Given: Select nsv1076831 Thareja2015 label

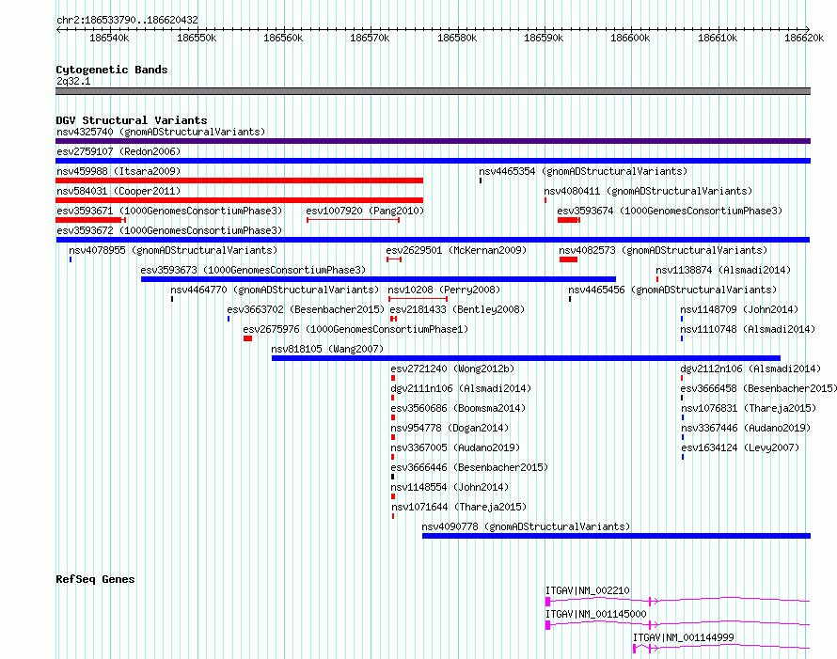Looking at the screenshot, I should 749,408.
